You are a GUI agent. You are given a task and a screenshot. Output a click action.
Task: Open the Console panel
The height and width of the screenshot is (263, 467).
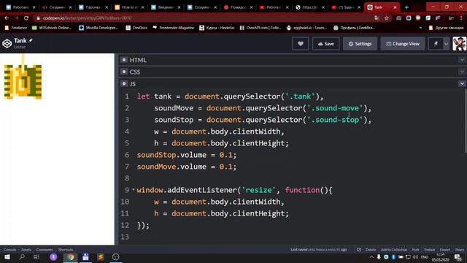coord(9,250)
